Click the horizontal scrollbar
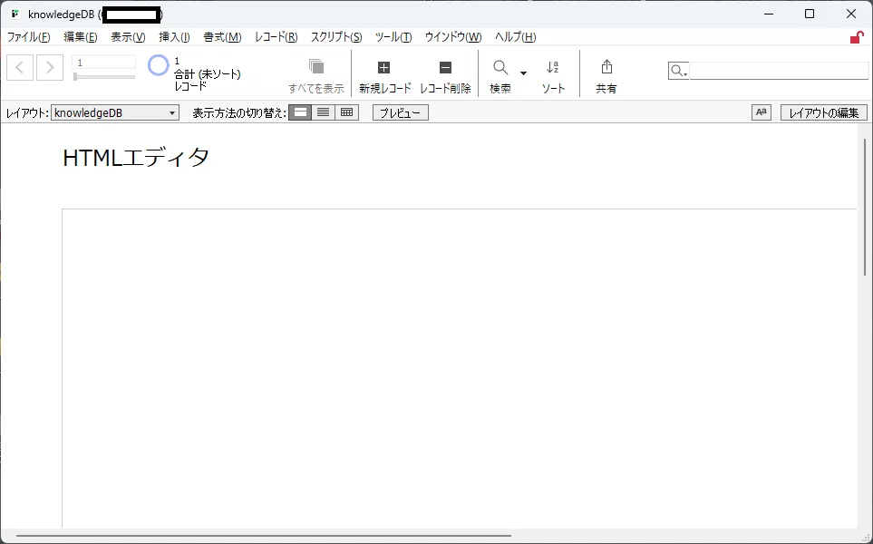The image size is (873, 544). (x=263, y=536)
